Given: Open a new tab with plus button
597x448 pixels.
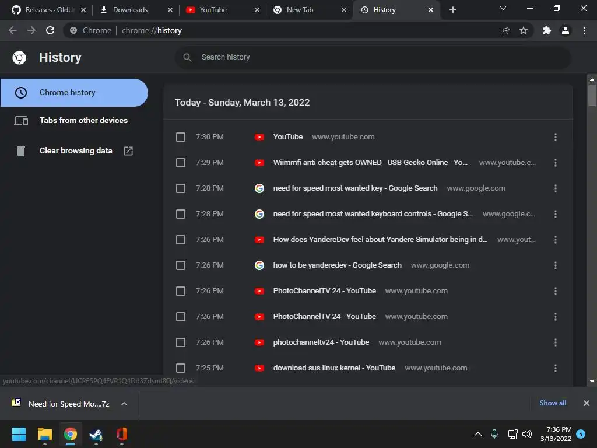Looking at the screenshot, I should click(452, 10).
